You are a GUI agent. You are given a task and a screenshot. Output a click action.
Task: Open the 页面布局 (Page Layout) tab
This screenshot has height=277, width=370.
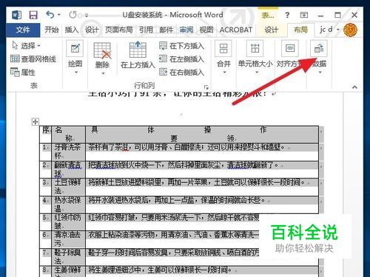(x=119, y=30)
